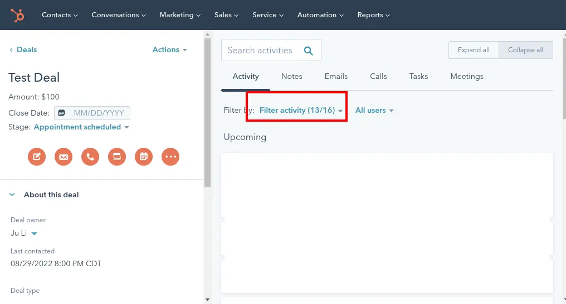Click the Test Deal title
This screenshot has height=304, width=566.
click(34, 77)
